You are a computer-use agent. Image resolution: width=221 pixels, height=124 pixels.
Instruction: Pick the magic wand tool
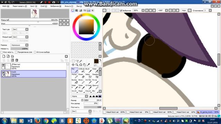click(80, 61)
